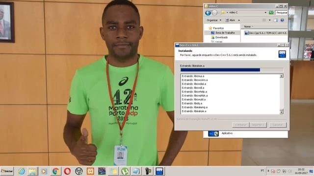Screen dimensions: 314x176
Task: Open the yellow sticky folder taskbar icon
Action: pos(113,171)
